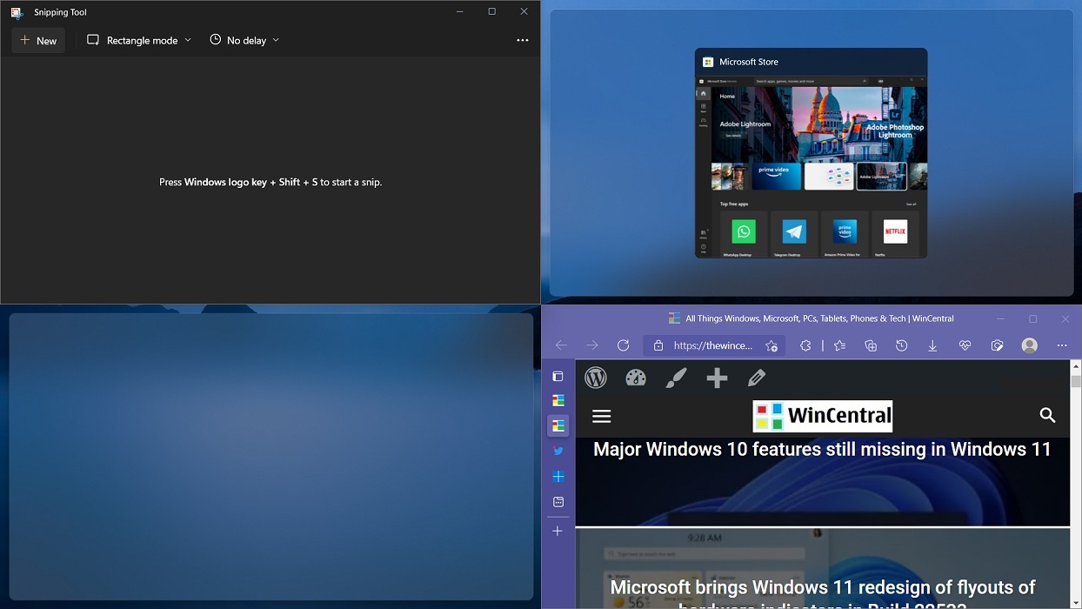Image resolution: width=1082 pixels, height=609 pixels.
Task: View Edge downloads
Action: pyautogui.click(x=932, y=345)
